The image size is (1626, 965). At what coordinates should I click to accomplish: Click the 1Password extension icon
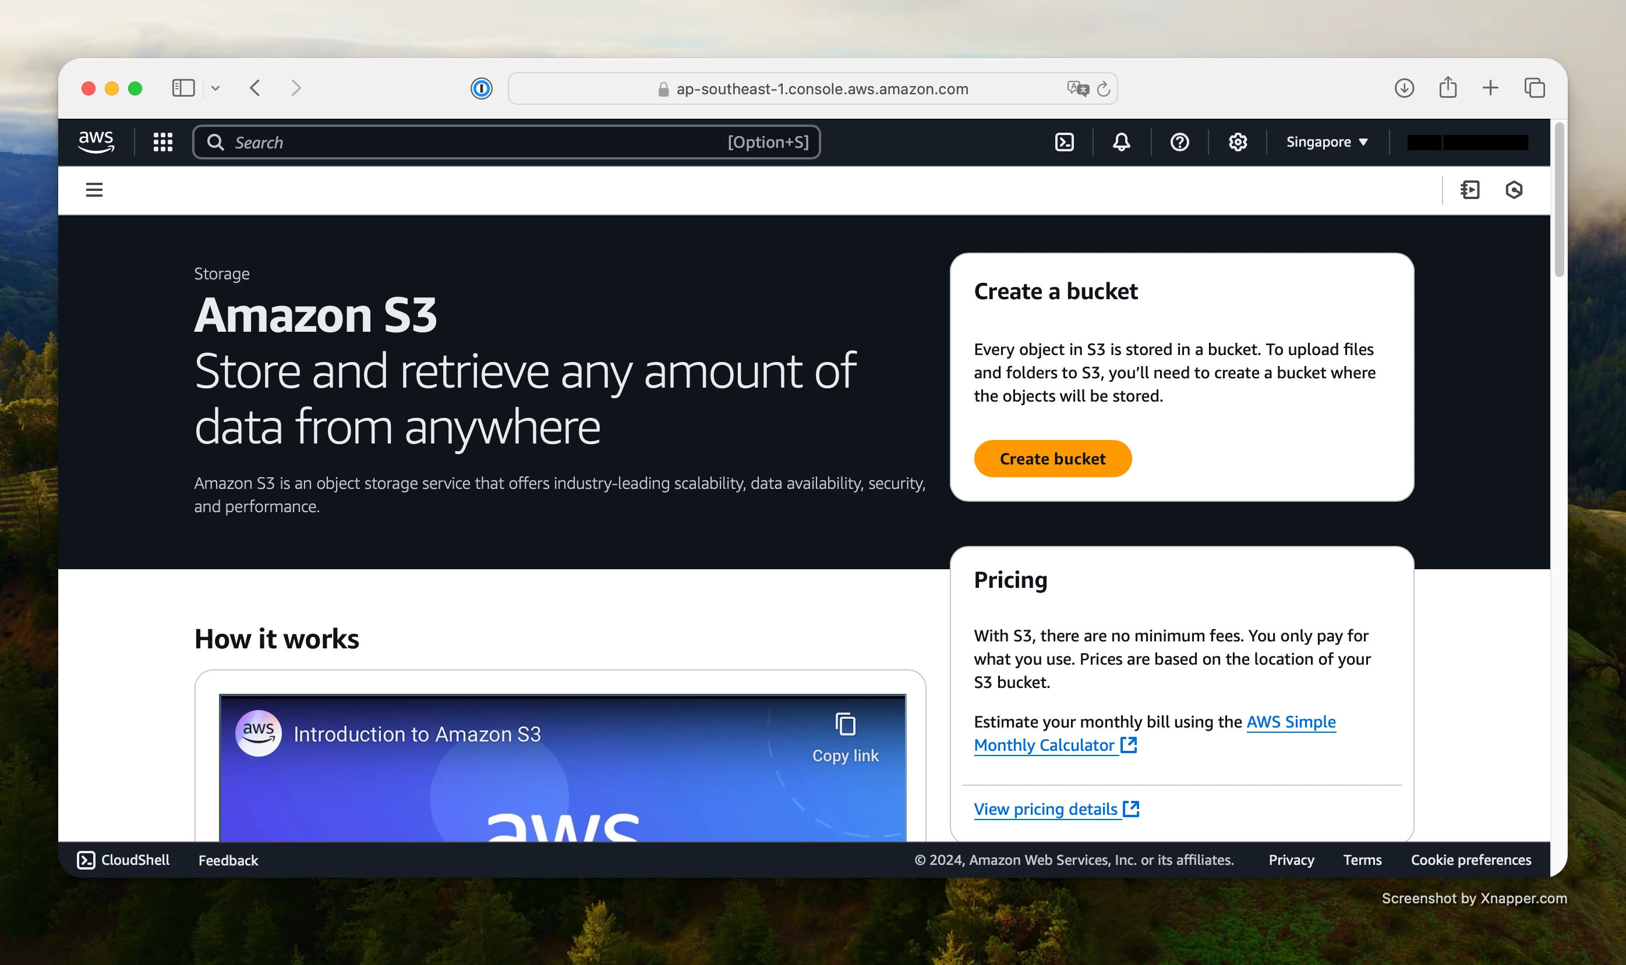pyautogui.click(x=482, y=88)
